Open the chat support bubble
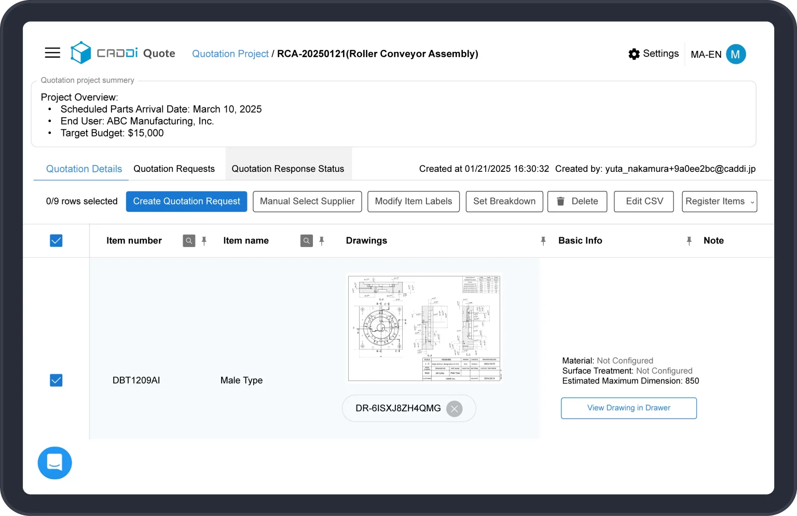The image size is (797, 516). pyautogui.click(x=54, y=463)
